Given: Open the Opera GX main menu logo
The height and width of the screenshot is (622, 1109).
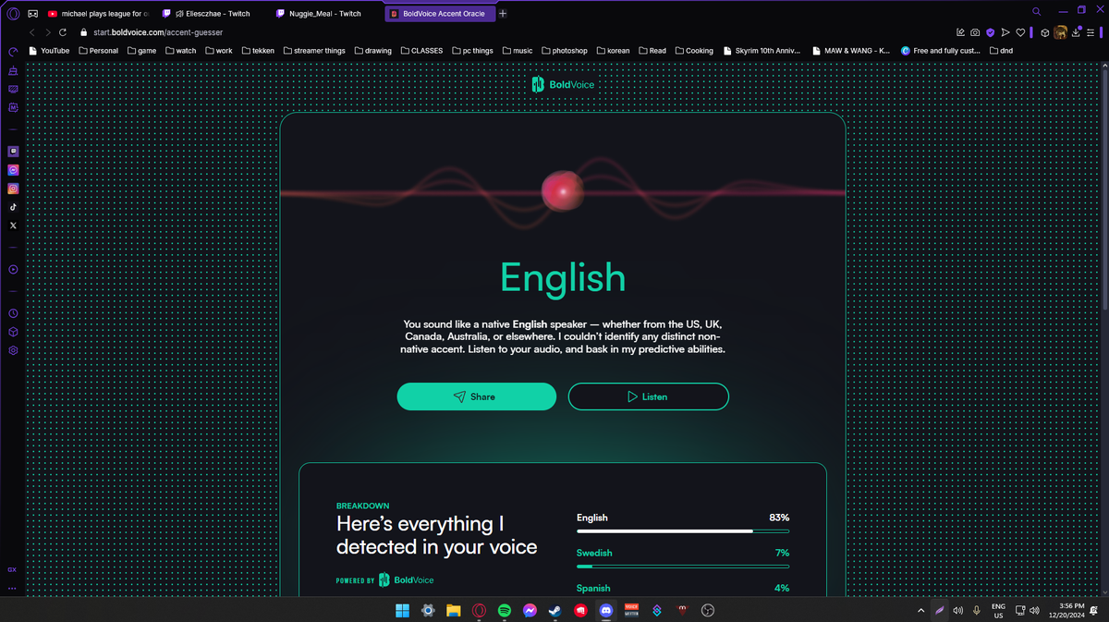Looking at the screenshot, I should [13, 14].
